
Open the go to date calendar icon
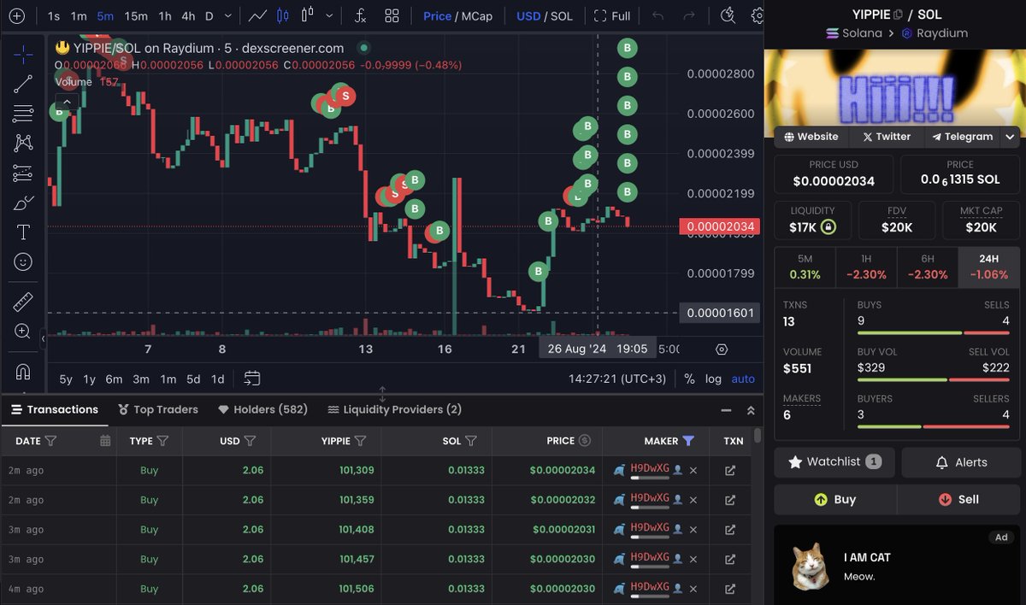(251, 378)
